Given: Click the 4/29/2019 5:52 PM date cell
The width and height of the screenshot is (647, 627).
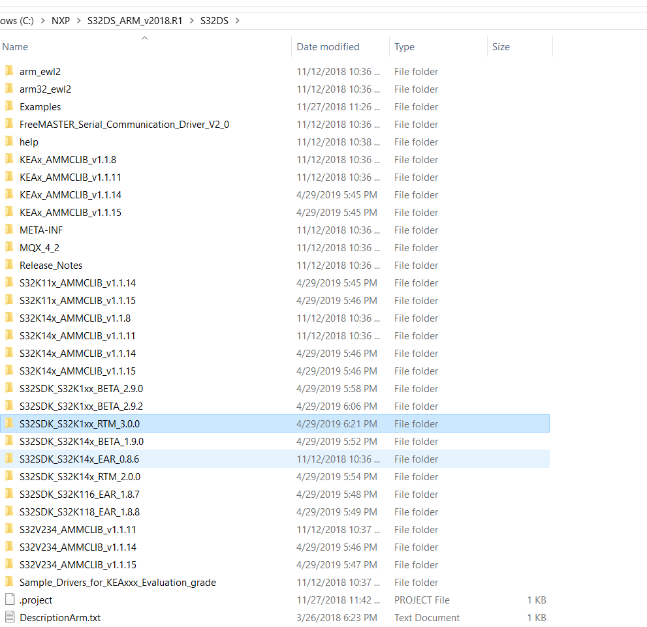Looking at the screenshot, I should click(x=337, y=442).
